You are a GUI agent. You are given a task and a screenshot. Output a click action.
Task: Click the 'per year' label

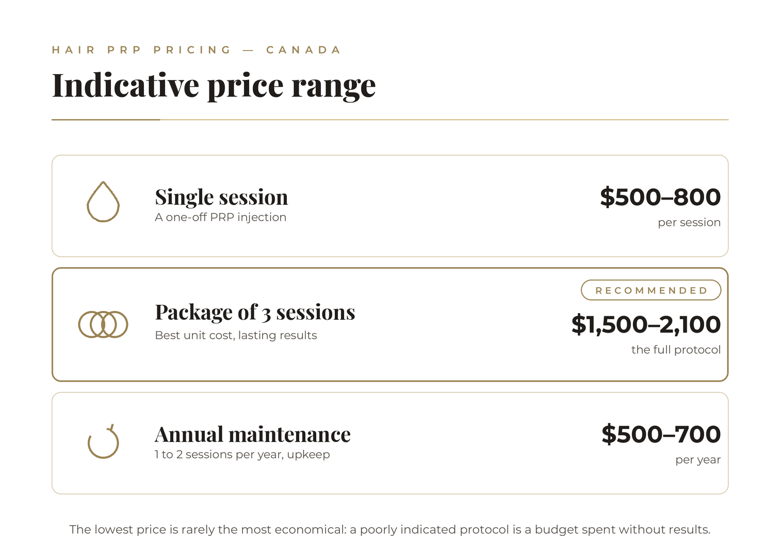tap(698, 460)
